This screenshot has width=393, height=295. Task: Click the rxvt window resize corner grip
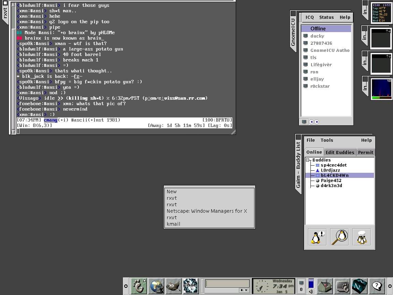[233, 132]
